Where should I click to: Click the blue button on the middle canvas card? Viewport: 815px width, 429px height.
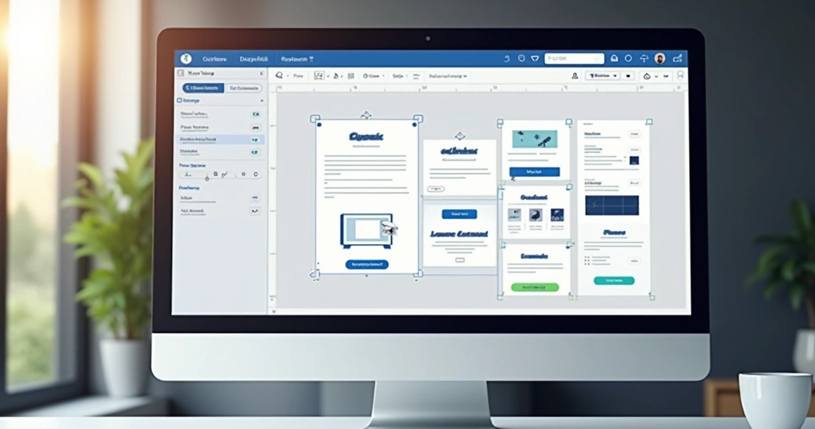click(x=460, y=214)
